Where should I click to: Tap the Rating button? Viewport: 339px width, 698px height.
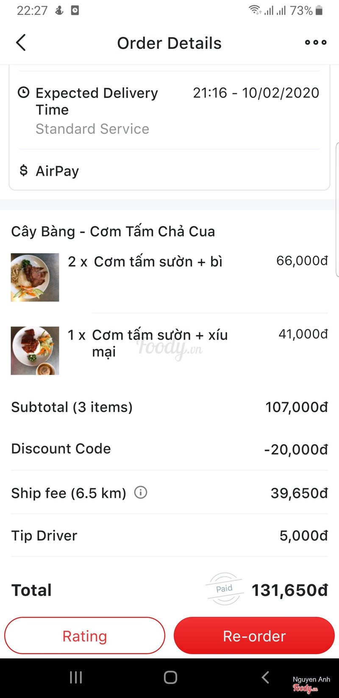85,636
